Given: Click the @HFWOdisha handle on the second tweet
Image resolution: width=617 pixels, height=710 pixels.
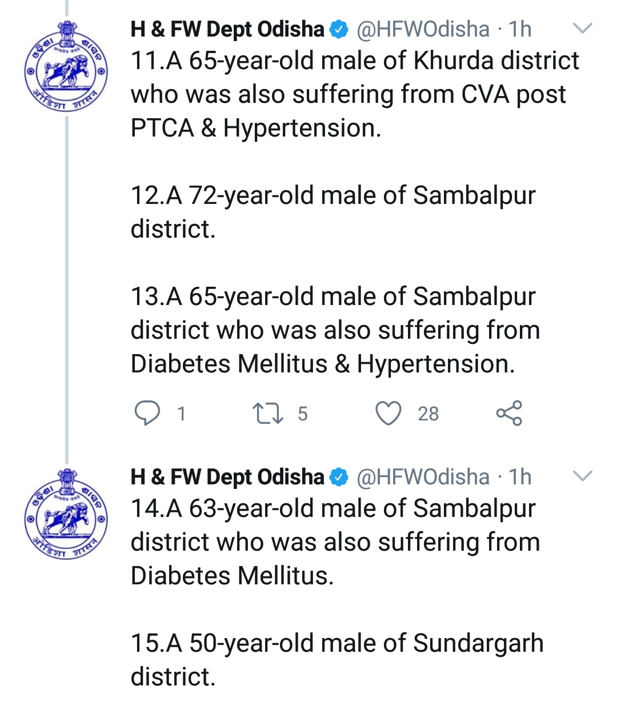Looking at the screenshot, I should 423,477.
